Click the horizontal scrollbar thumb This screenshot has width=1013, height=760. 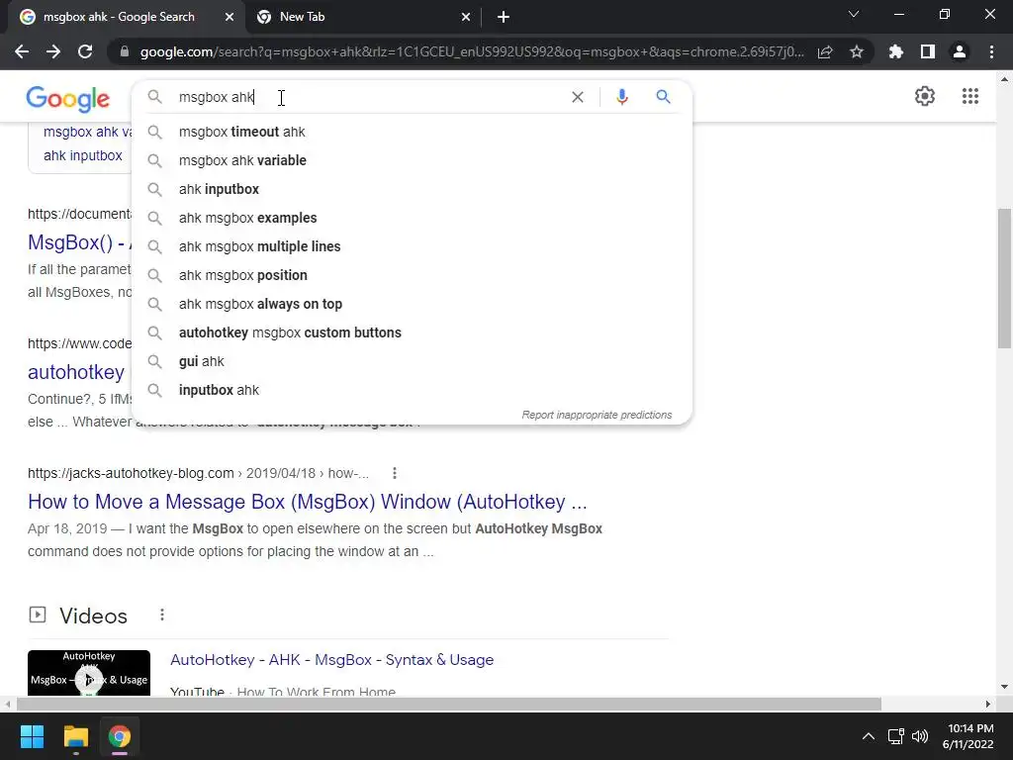(x=449, y=704)
